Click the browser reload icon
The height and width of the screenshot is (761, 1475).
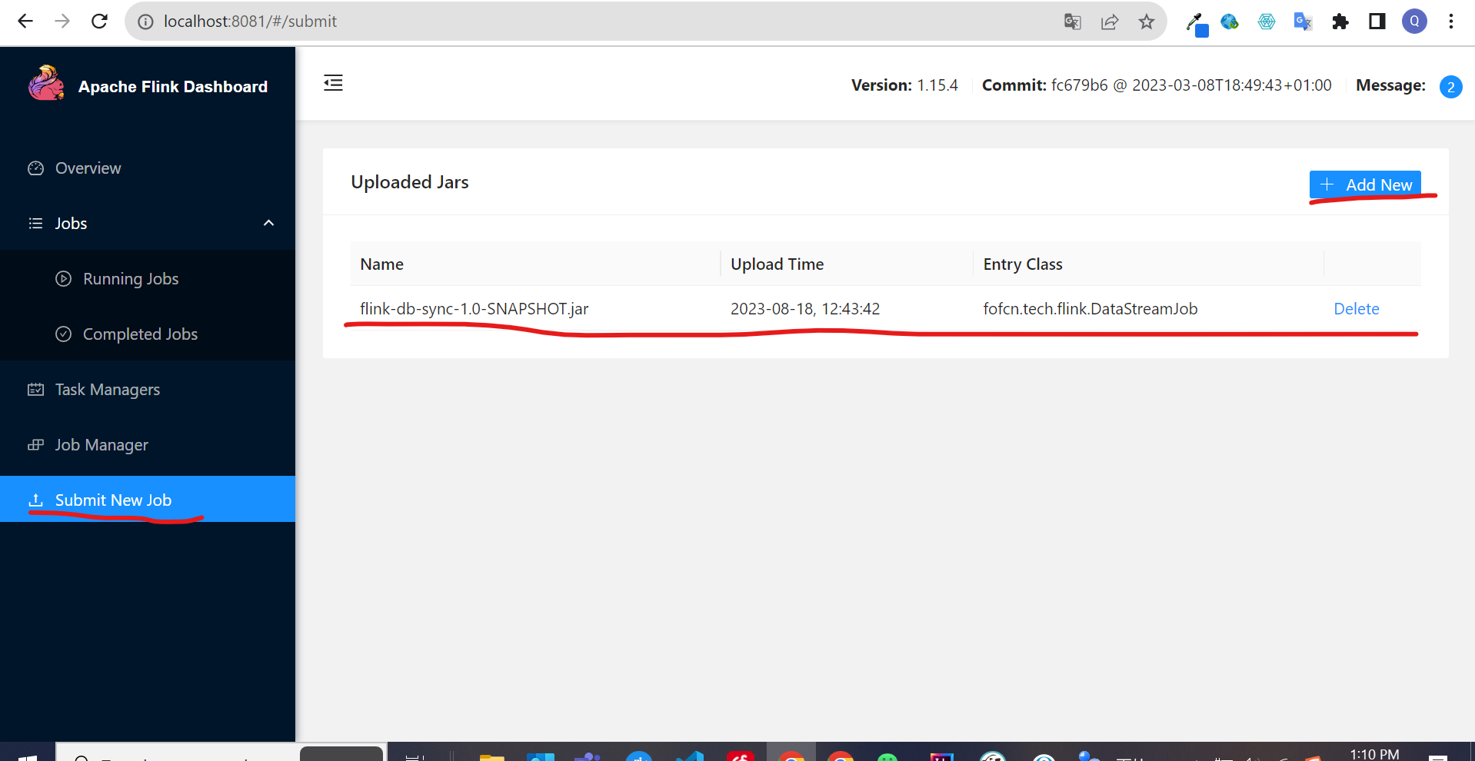tap(99, 22)
